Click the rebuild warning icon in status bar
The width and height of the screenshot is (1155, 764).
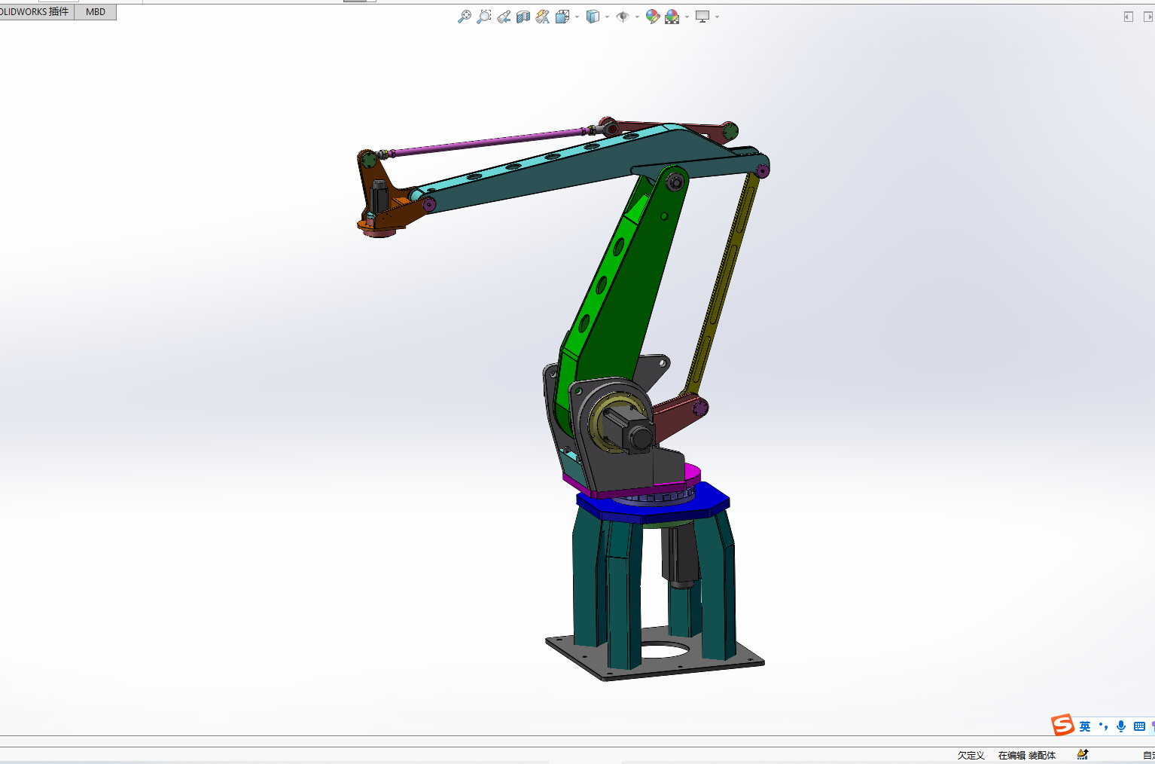click(x=1083, y=754)
